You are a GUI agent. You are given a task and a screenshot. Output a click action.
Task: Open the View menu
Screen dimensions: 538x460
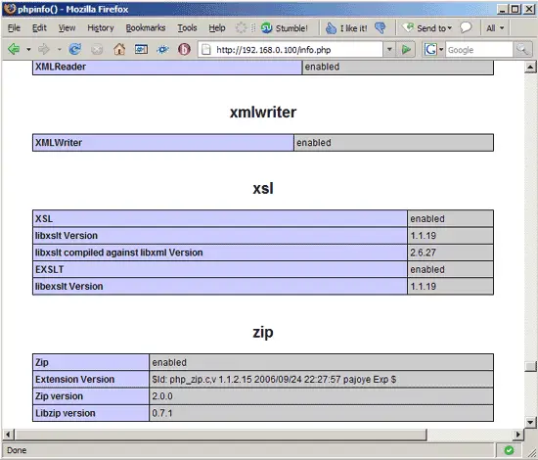click(67, 27)
